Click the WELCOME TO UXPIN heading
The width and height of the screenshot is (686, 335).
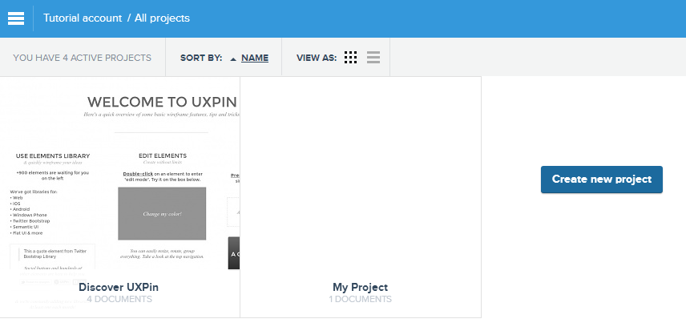click(162, 102)
